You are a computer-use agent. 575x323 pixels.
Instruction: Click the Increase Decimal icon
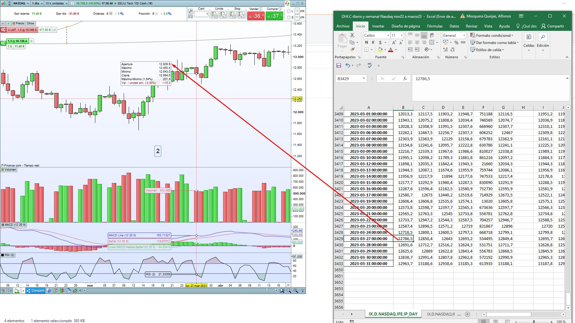[x=446, y=50]
